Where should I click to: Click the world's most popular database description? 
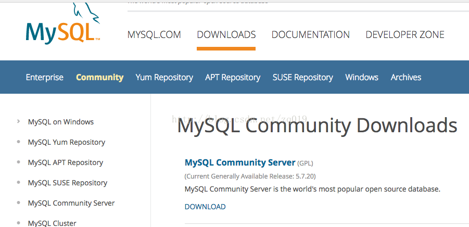(x=312, y=190)
